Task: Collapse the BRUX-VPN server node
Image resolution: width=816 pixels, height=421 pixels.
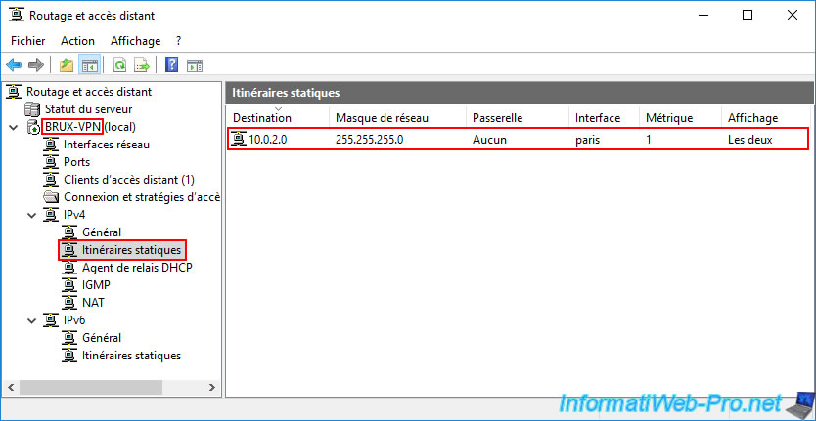Action: tap(13, 127)
